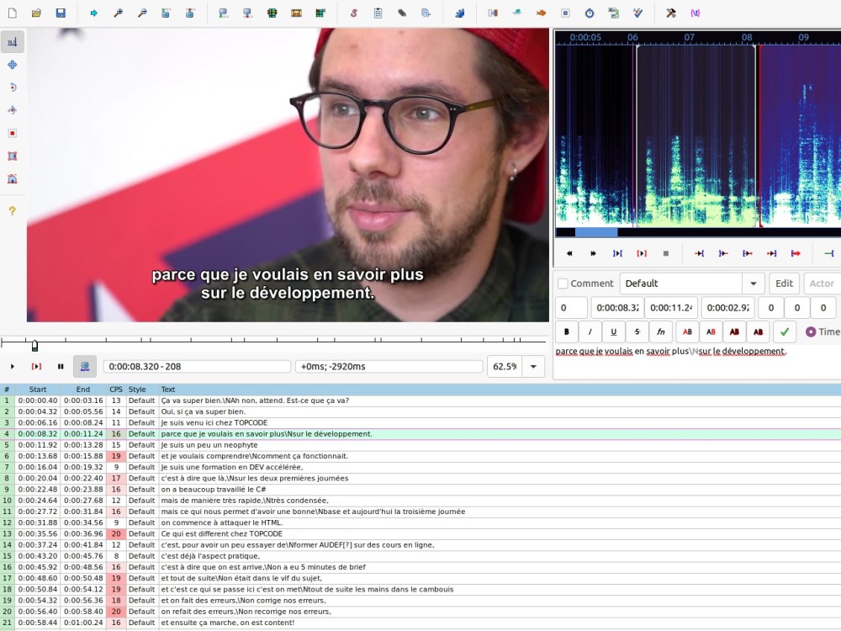Image resolution: width=841 pixels, height=631 pixels.
Task: Click the Jump to time arrow icon
Action: tap(94, 13)
